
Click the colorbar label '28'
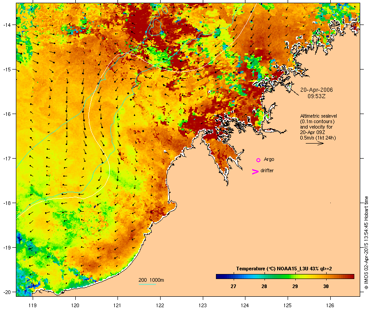click(264, 286)
